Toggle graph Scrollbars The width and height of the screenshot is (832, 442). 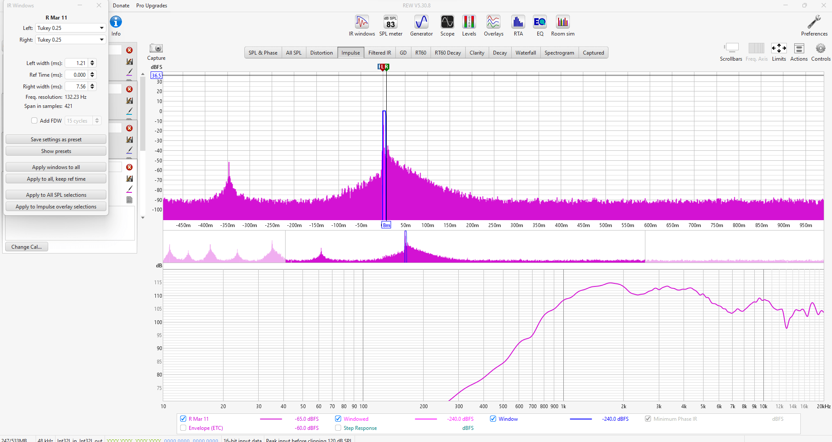pos(731,52)
